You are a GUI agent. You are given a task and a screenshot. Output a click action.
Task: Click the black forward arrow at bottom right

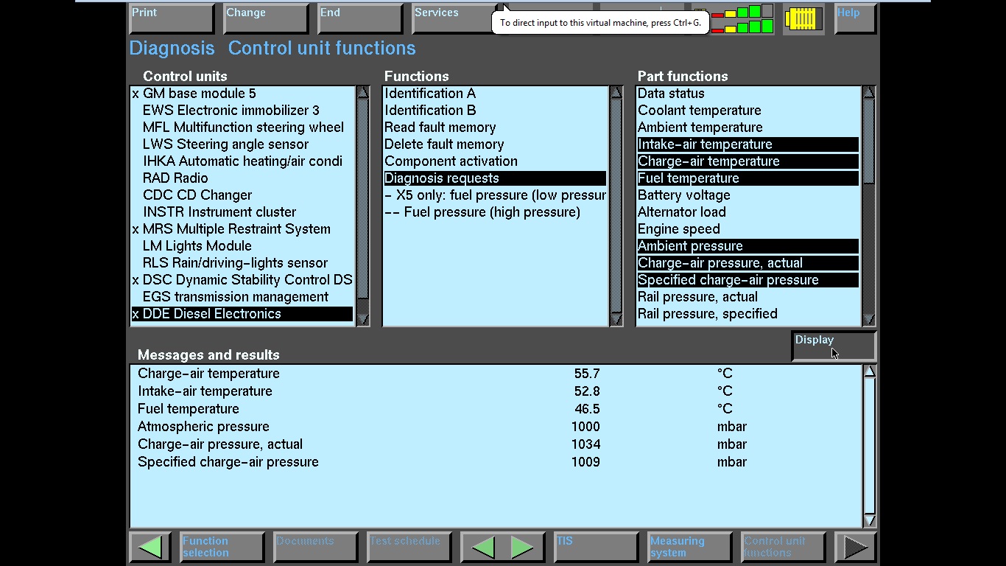855,547
